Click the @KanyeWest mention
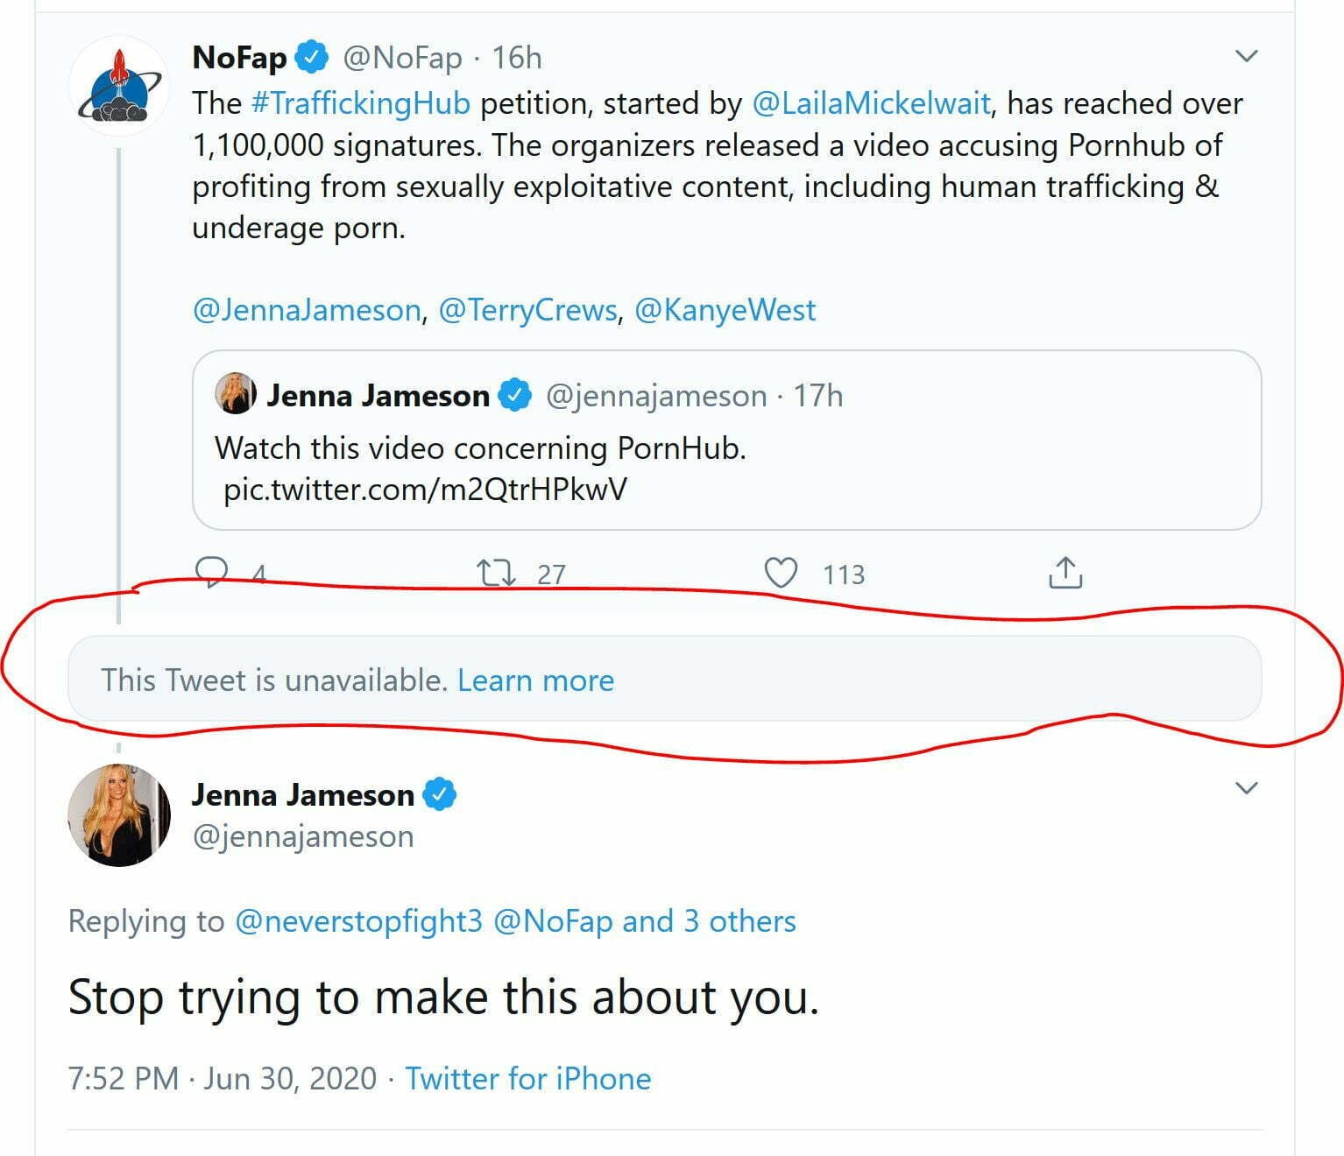Viewport: 1344px width, 1156px height. coord(725,310)
